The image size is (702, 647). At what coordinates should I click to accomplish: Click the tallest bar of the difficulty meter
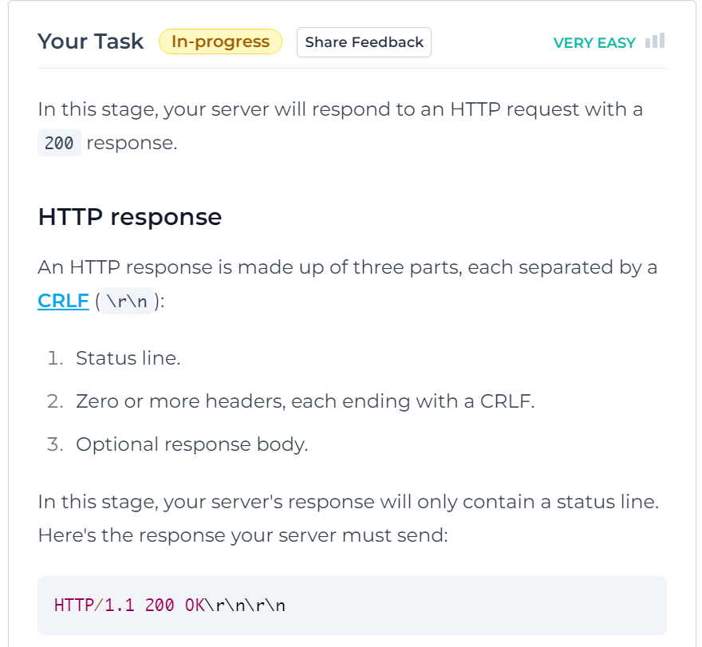point(662,41)
